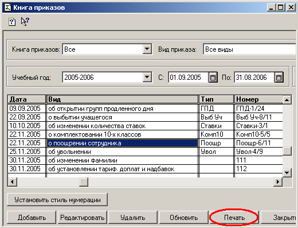This screenshot has width=298, height=228.
Task: Open calendar picker for the С date
Action: coord(213,78)
